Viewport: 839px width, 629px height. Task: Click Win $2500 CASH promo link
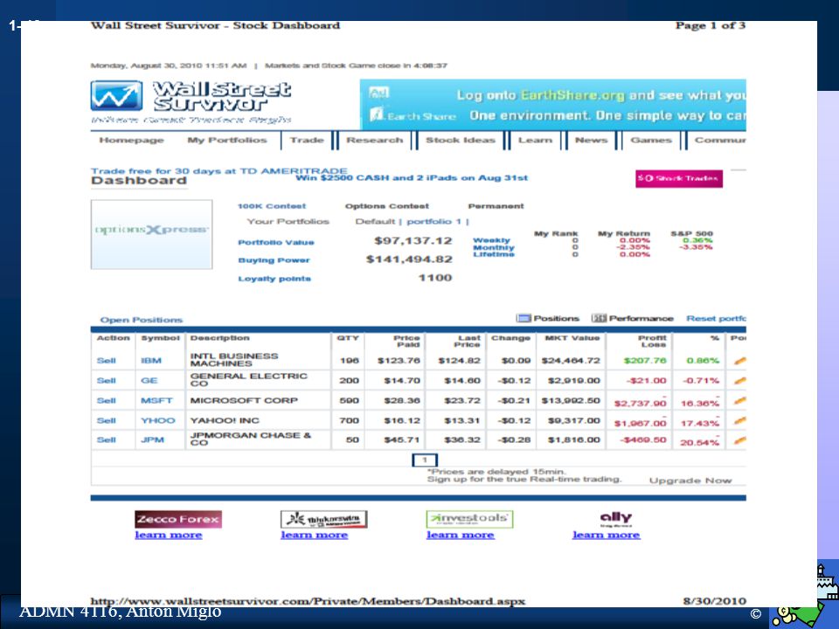tap(412, 177)
